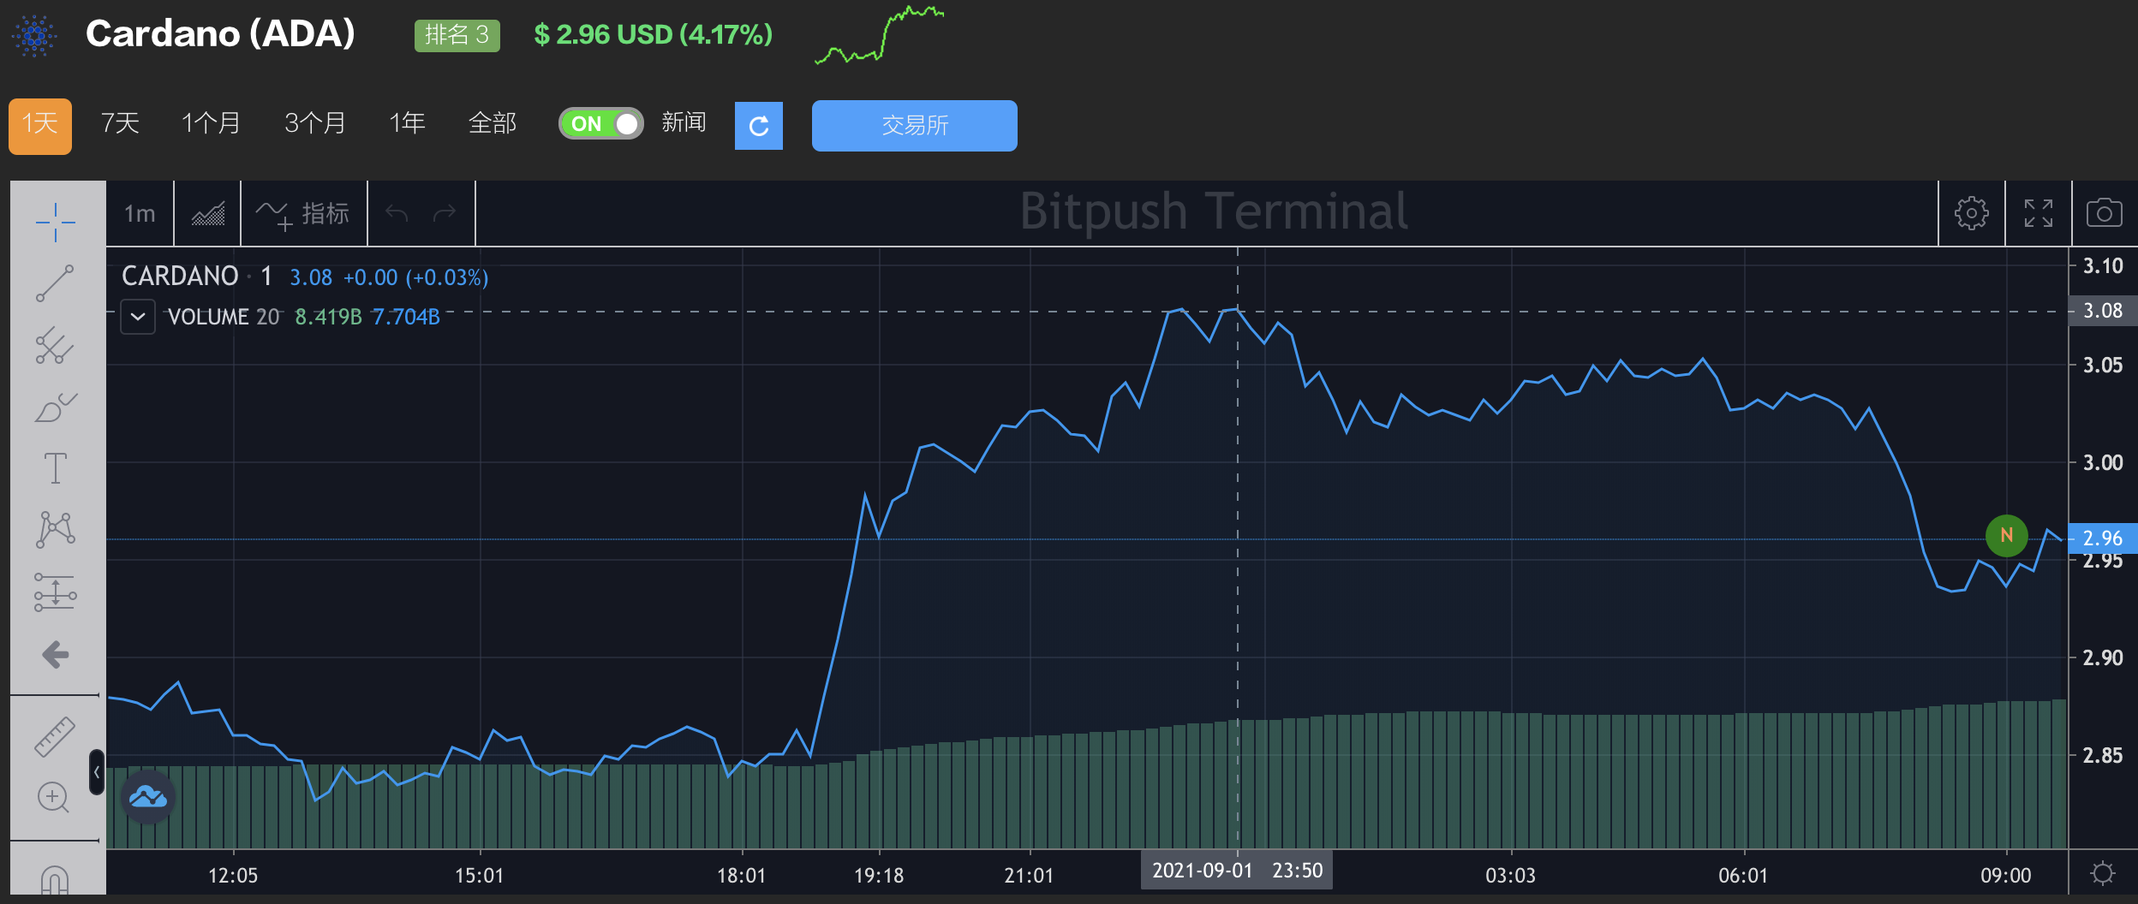
Task: Select the pitchfork drawing tool
Action: click(x=56, y=345)
